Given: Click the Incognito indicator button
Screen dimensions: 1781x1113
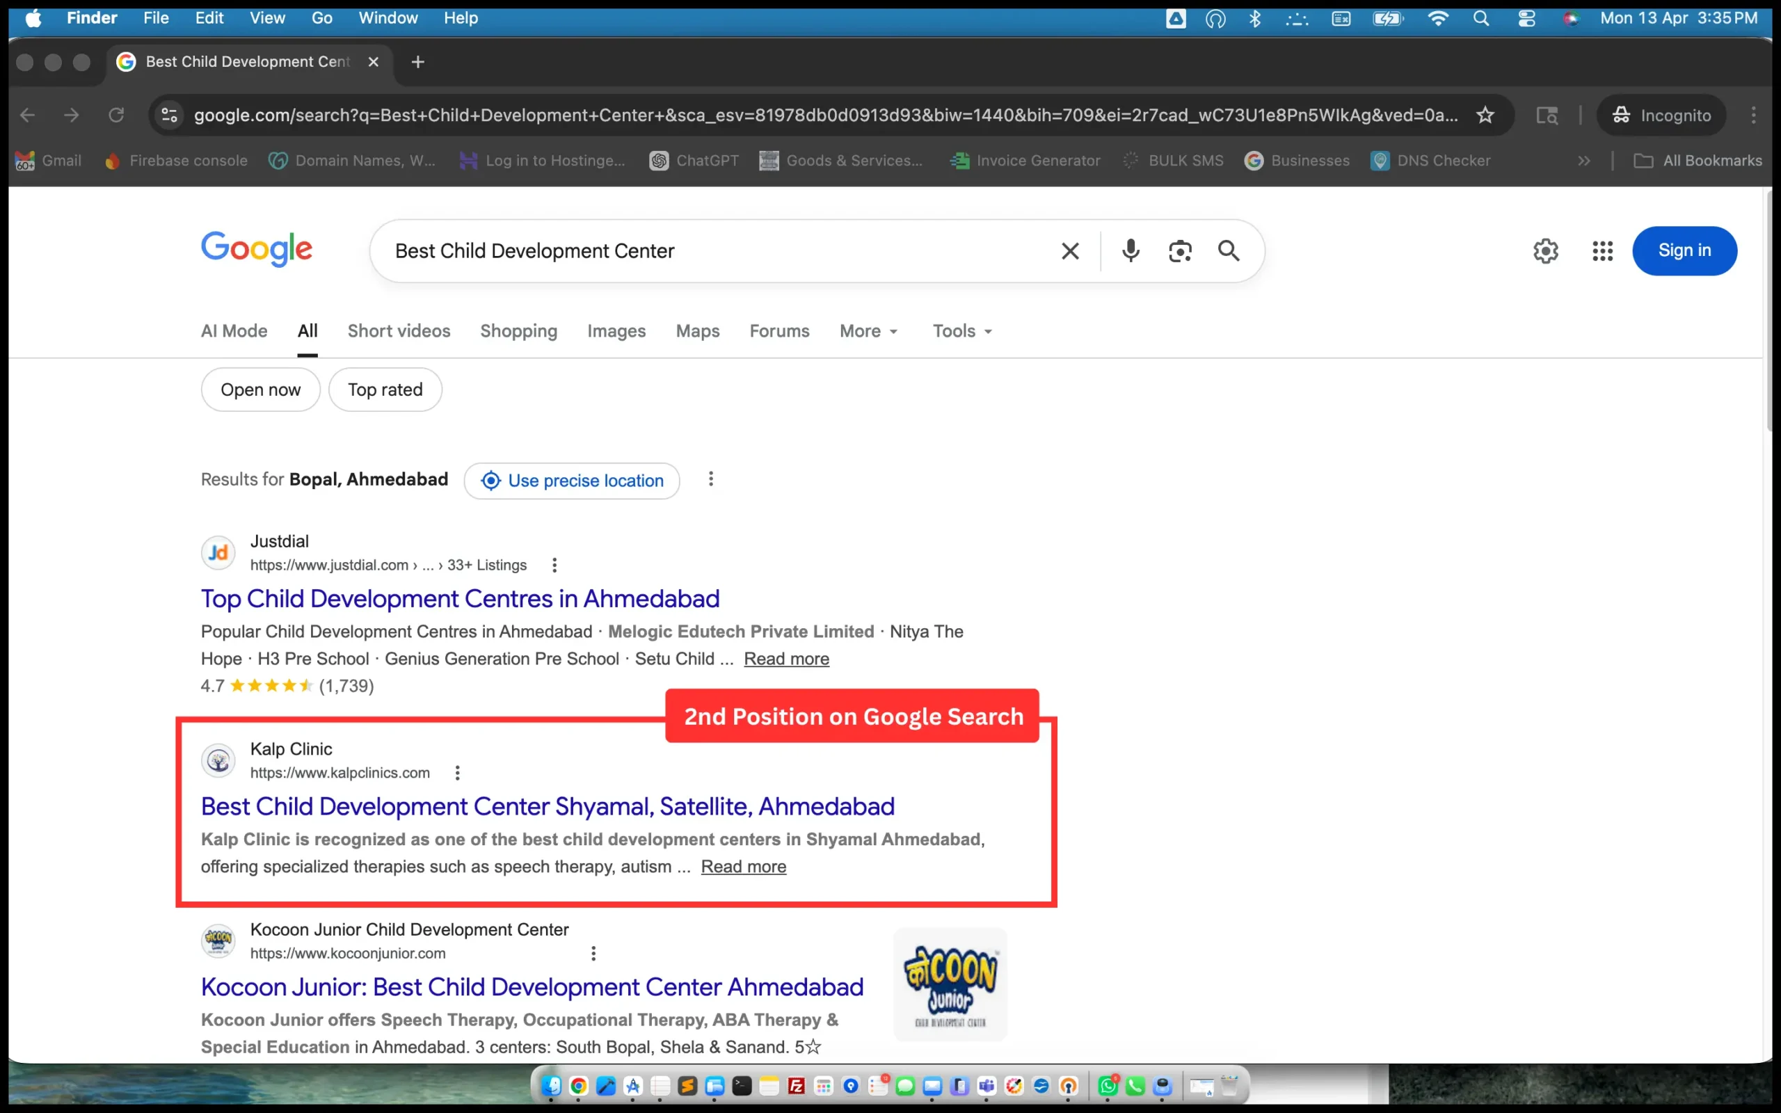Looking at the screenshot, I should tap(1661, 115).
